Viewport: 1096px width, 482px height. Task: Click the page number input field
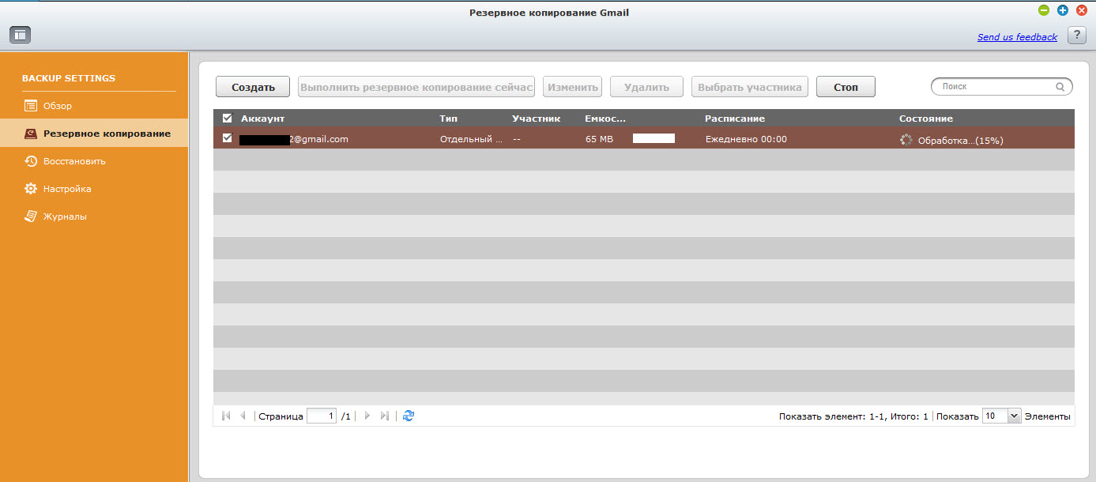point(322,416)
